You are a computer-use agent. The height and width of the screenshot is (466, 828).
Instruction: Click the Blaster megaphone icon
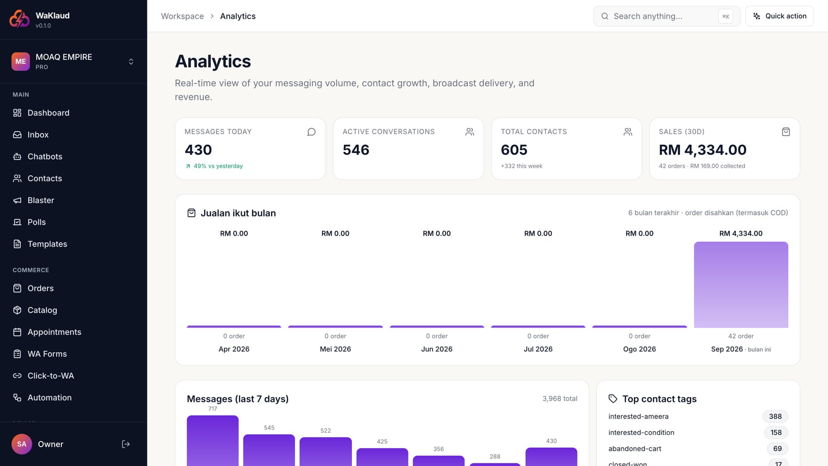[17, 200]
